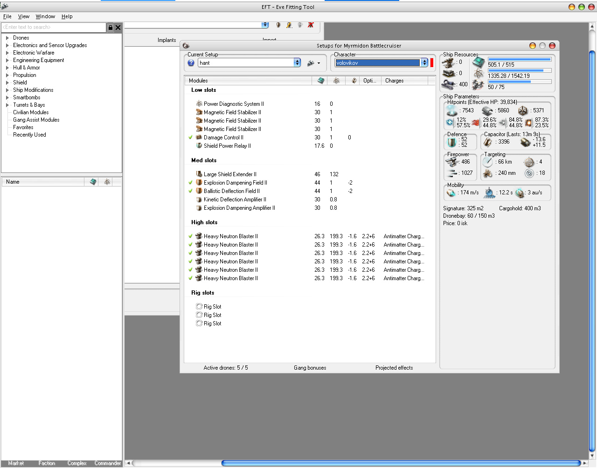Switch to the Faction tab
The image size is (597, 468).
click(47, 463)
